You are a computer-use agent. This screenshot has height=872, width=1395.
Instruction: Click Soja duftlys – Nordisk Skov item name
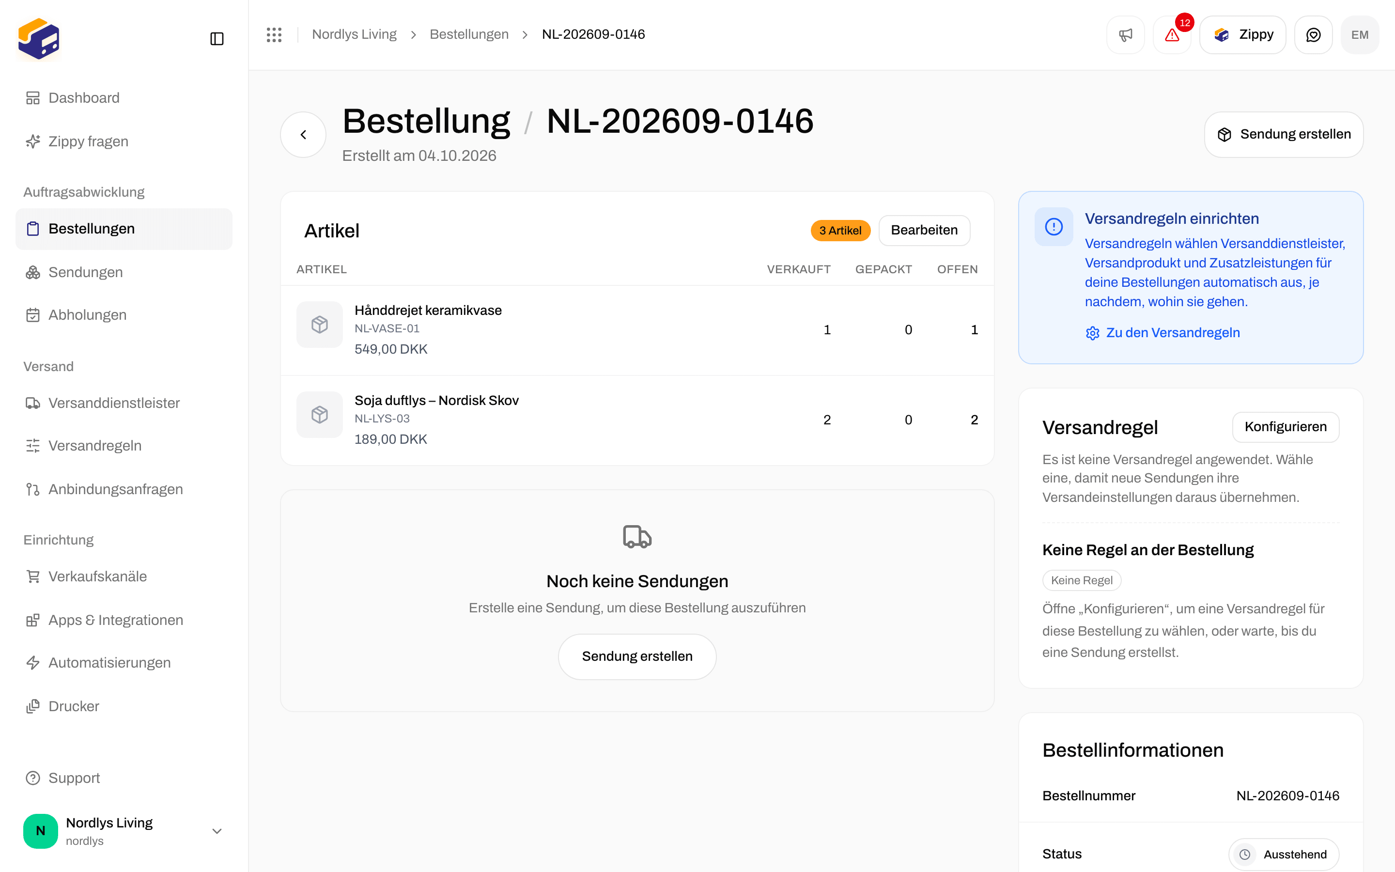436,400
